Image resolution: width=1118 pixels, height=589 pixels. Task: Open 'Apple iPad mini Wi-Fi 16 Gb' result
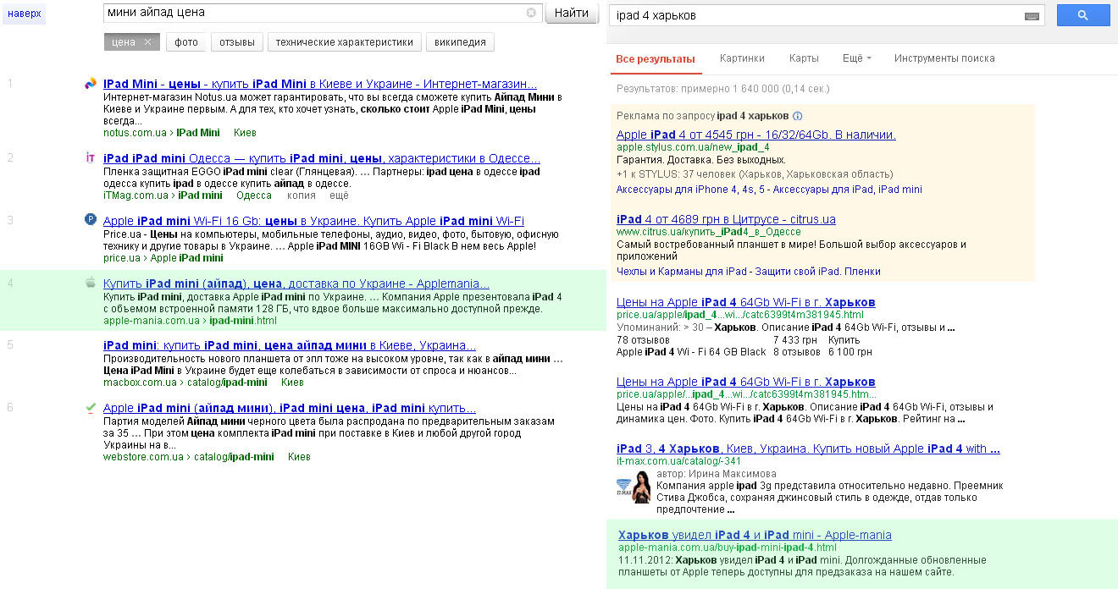pos(313,221)
